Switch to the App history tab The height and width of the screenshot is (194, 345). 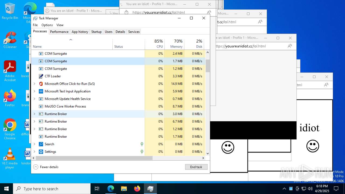pos(80,32)
